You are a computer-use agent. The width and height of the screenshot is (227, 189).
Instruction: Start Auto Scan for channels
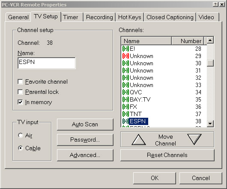click(x=85, y=125)
